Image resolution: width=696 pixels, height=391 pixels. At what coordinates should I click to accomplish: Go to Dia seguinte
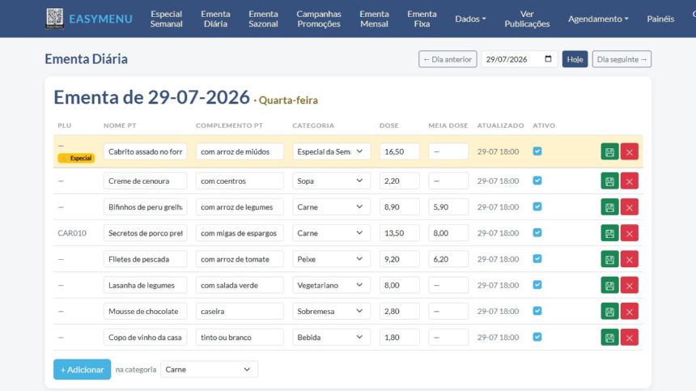tap(622, 59)
